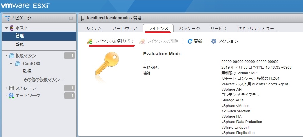Click the 更新 refresh button
Image resolution: width=303 pixels, height=137 pixels.
coord(195,41)
